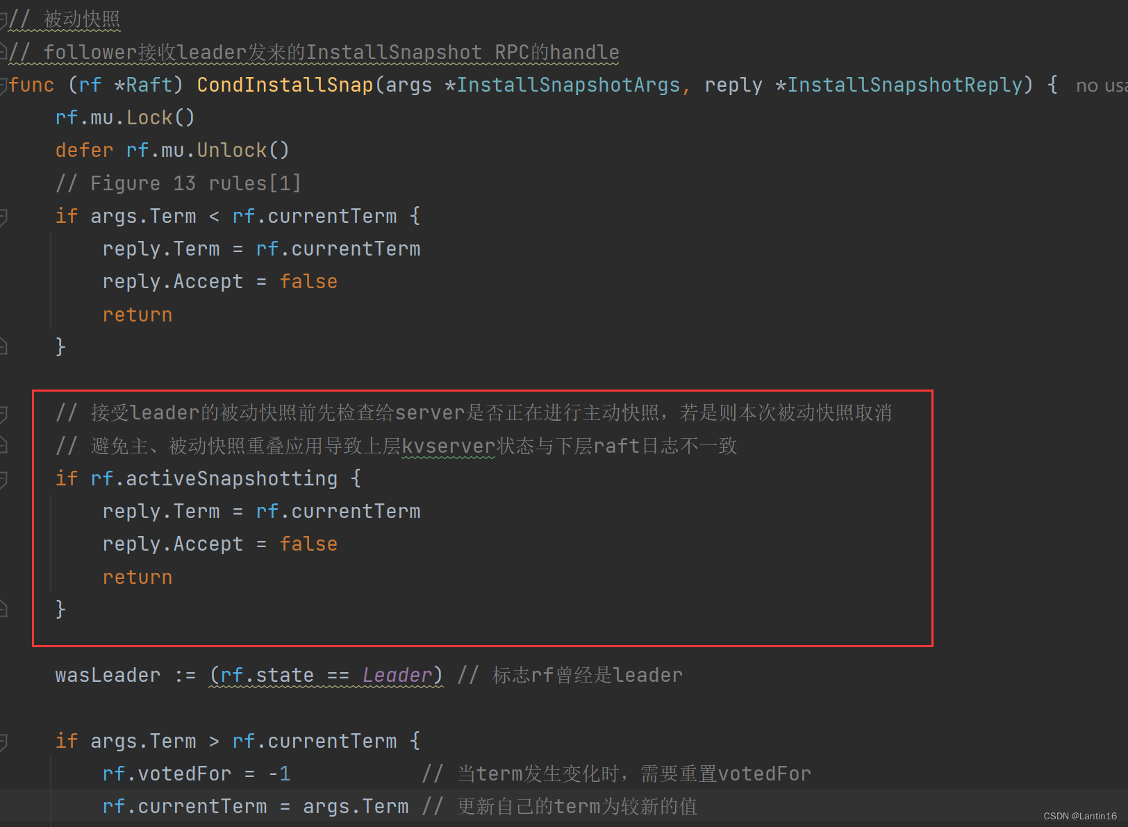This screenshot has width=1128, height=827.
Task: Click the InstallSnapshotReply type name
Action: click(x=905, y=85)
